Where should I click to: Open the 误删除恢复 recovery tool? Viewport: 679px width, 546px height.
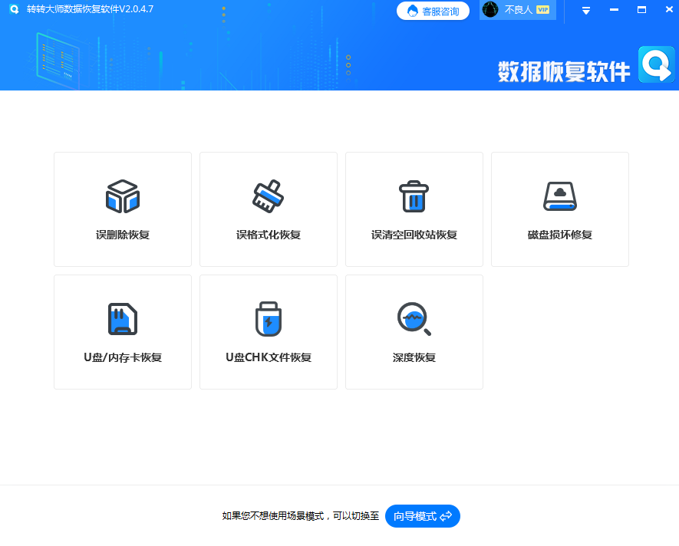pyautogui.click(x=122, y=209)
